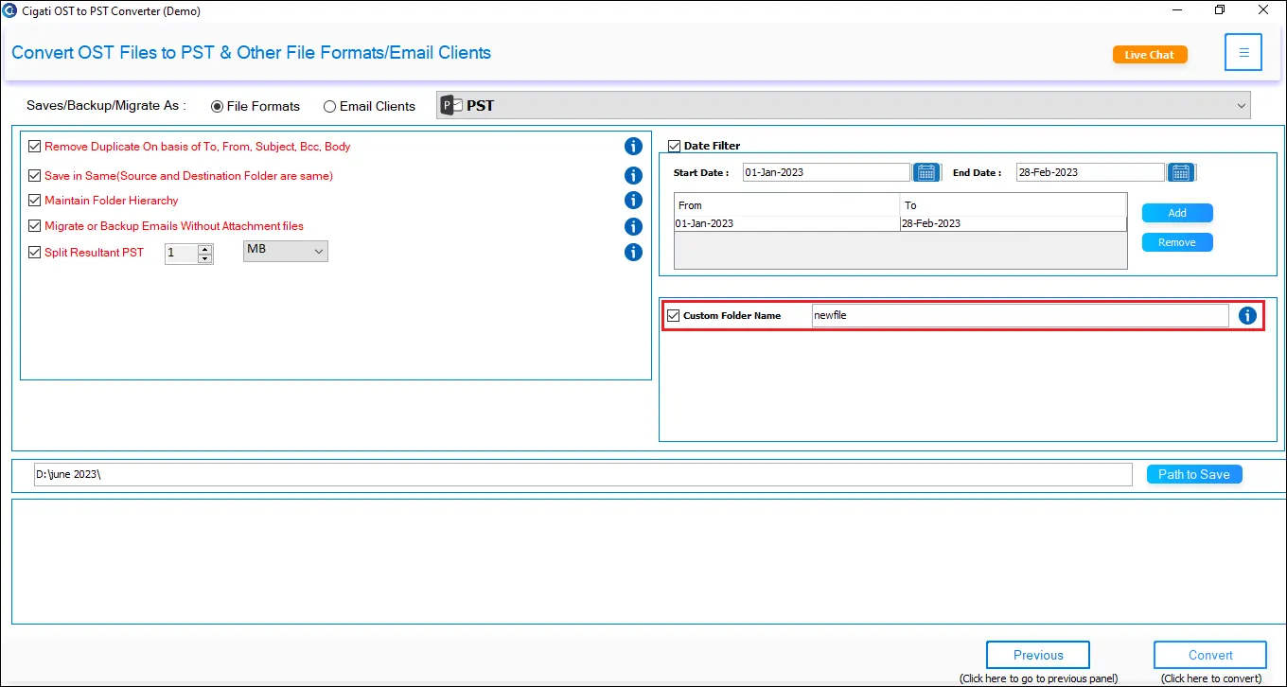Click the End Date input field
The width and height of the screenshot is (1287, 687).
[x=1090, y=172]
